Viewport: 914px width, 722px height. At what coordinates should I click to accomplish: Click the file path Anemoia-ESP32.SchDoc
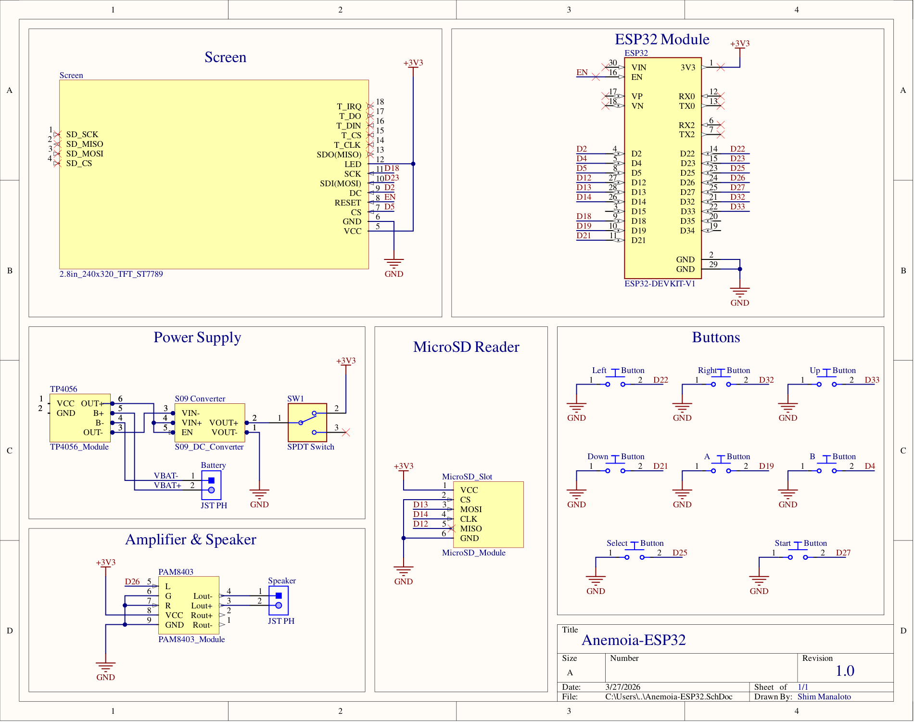coord(669,697)
